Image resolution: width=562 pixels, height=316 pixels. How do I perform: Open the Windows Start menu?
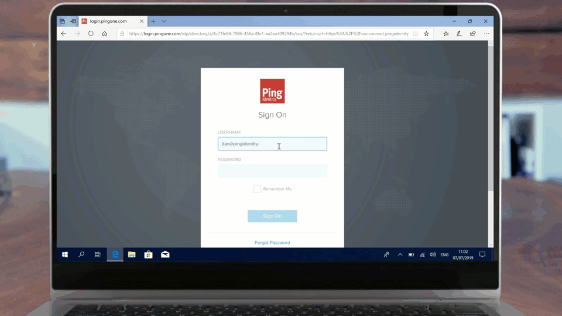point(65,255)
